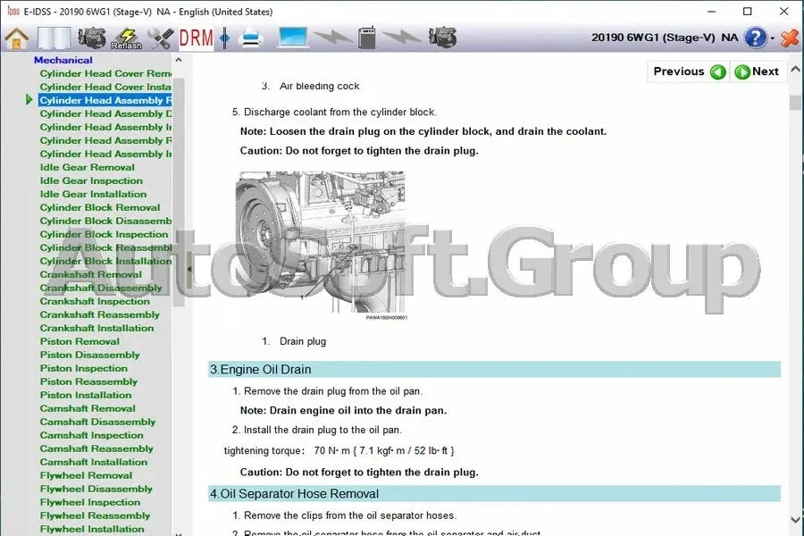The width and height of the screenshot is (804, 536).
Task: Click the engine icon at toolbar end
Action: (x=442, y=38)
